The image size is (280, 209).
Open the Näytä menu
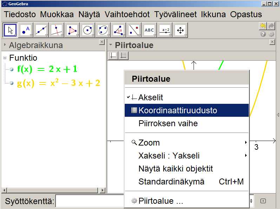coord(89,14)
